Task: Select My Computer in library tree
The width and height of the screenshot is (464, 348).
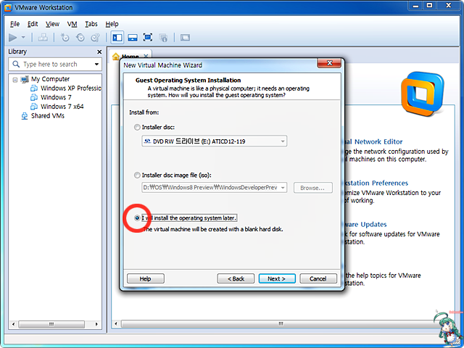Action: click(x=50, y=79)
